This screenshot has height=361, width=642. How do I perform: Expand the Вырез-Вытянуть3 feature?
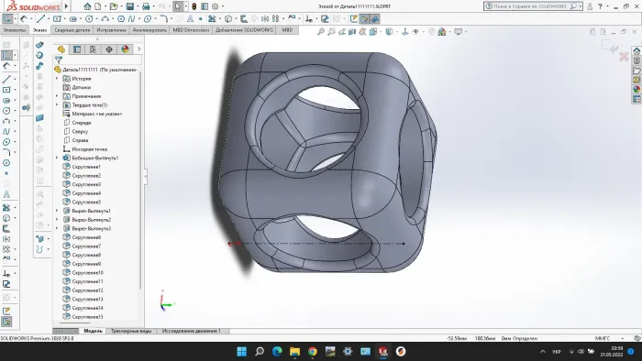(57, 228)
